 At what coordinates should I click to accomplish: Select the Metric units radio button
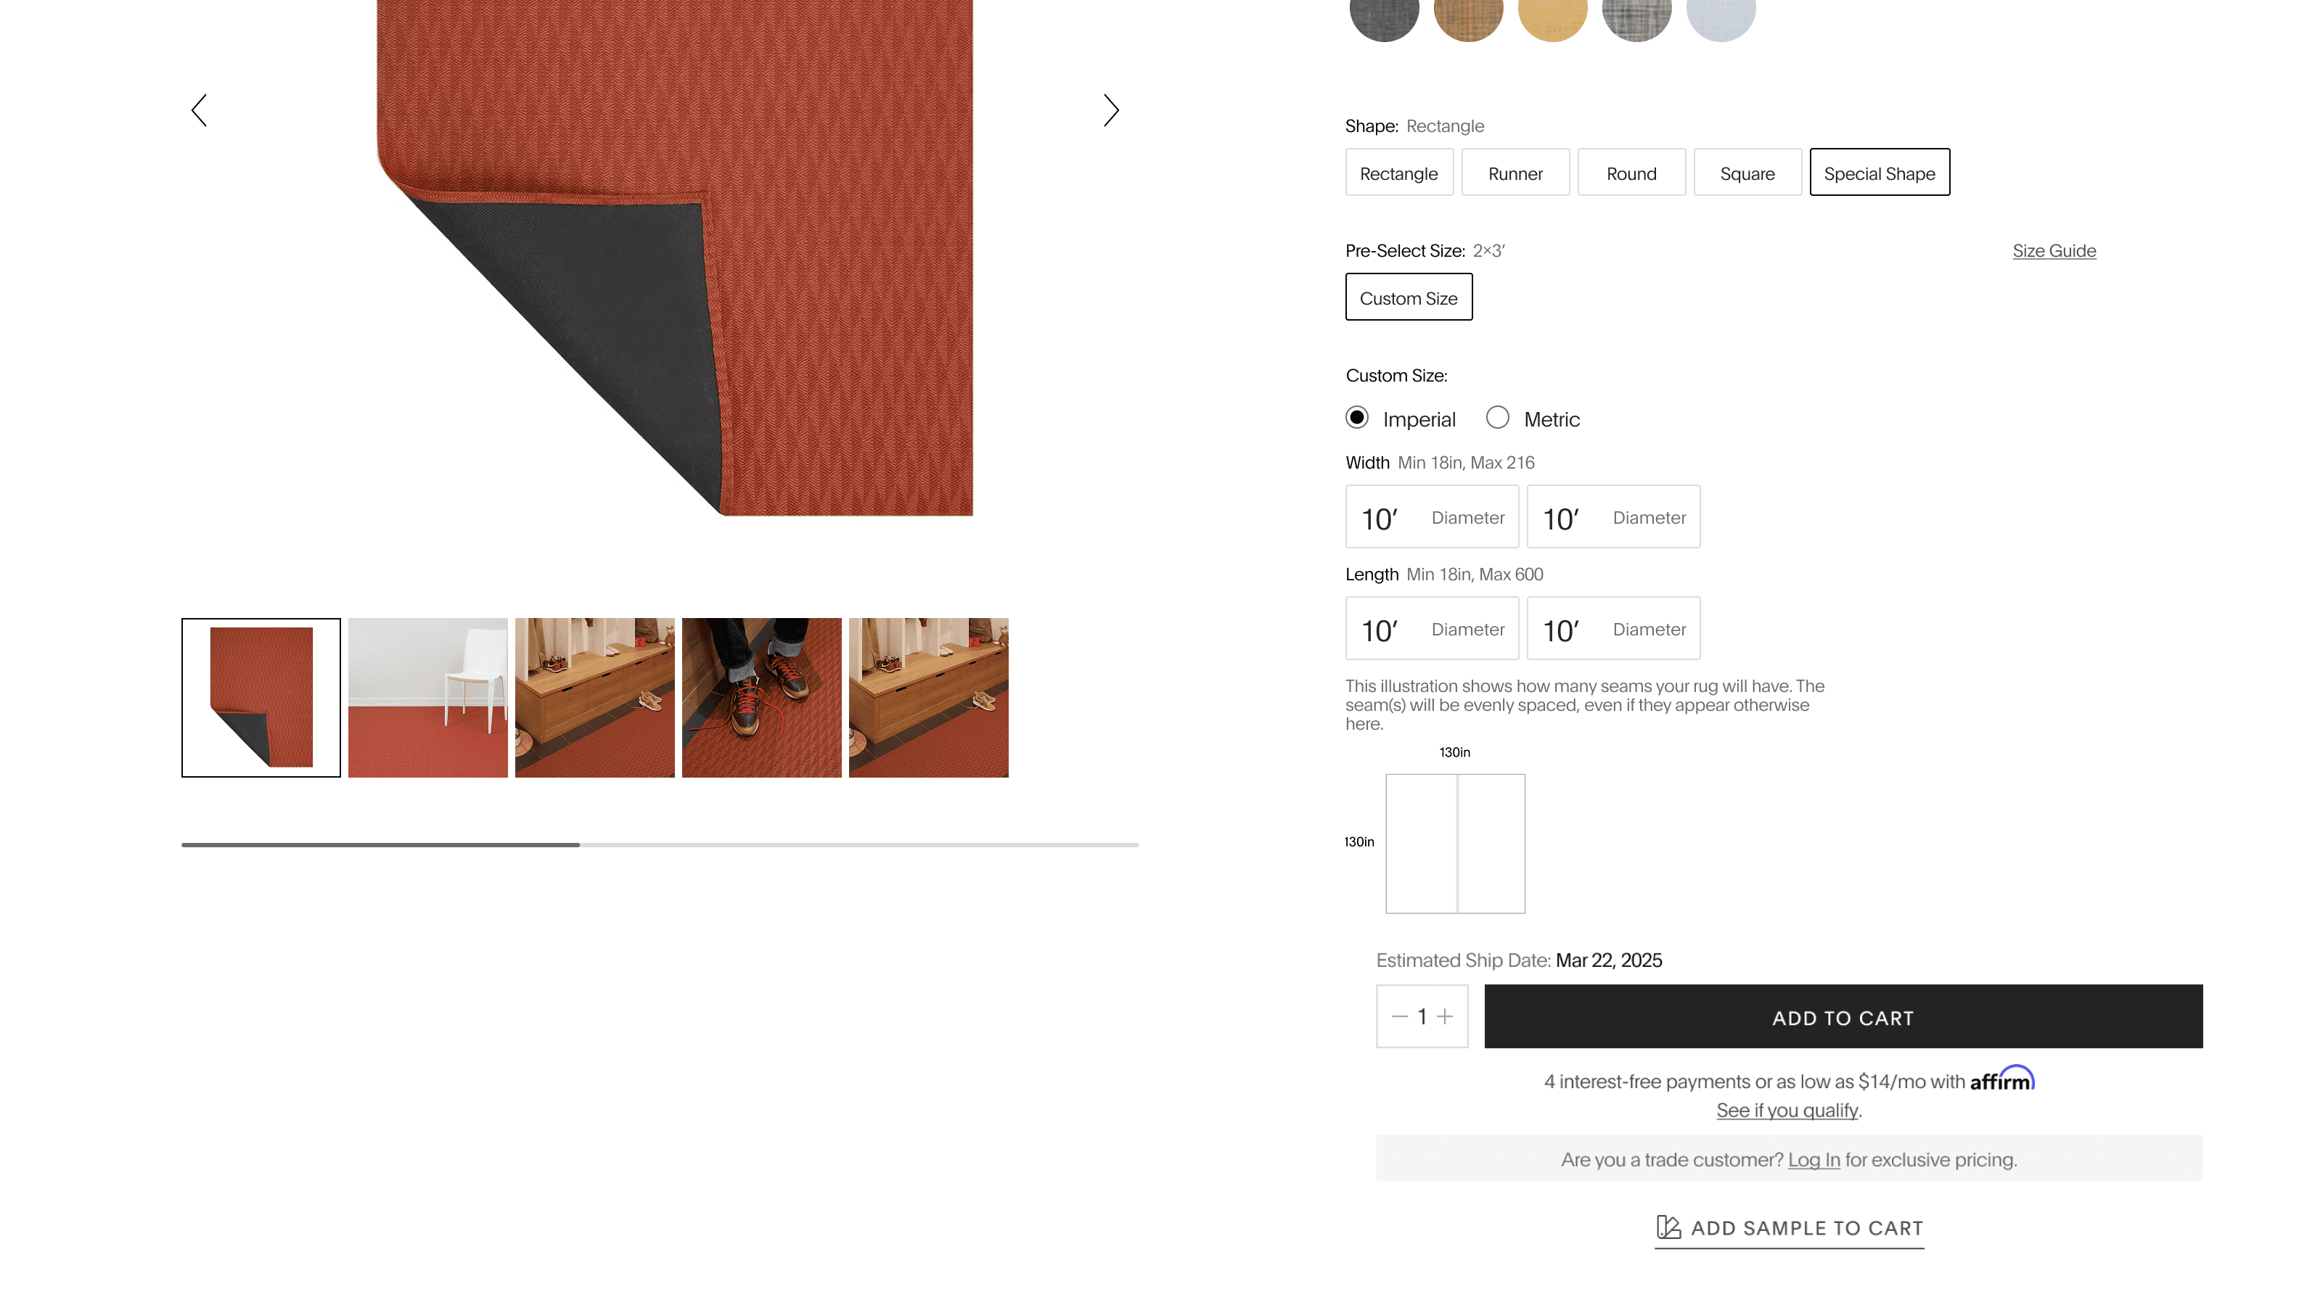(x=1498, y=418)
